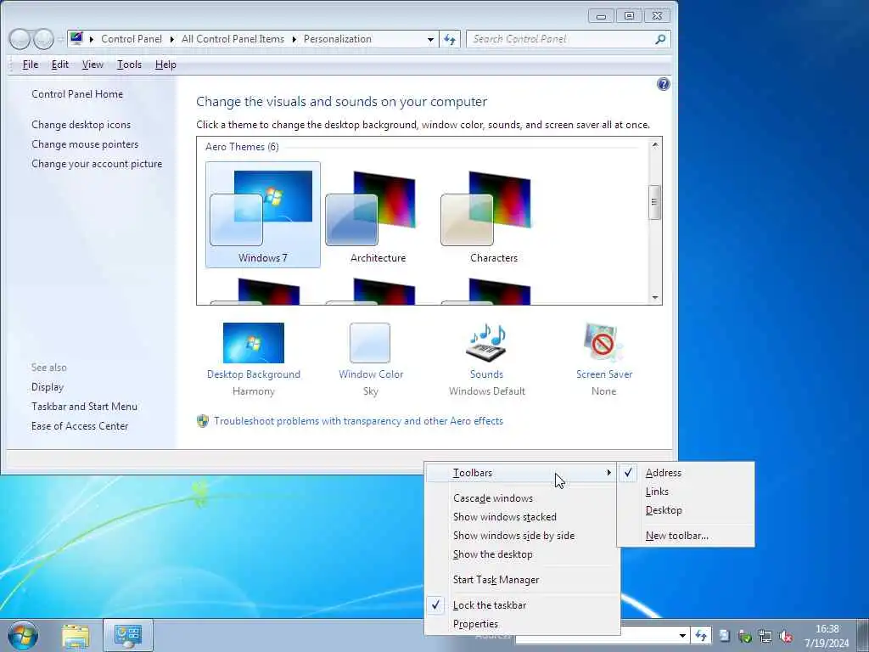Screen dimensions: 869x652
Task: Toggle Lock the taskbar option
Action: pos(522,605)
